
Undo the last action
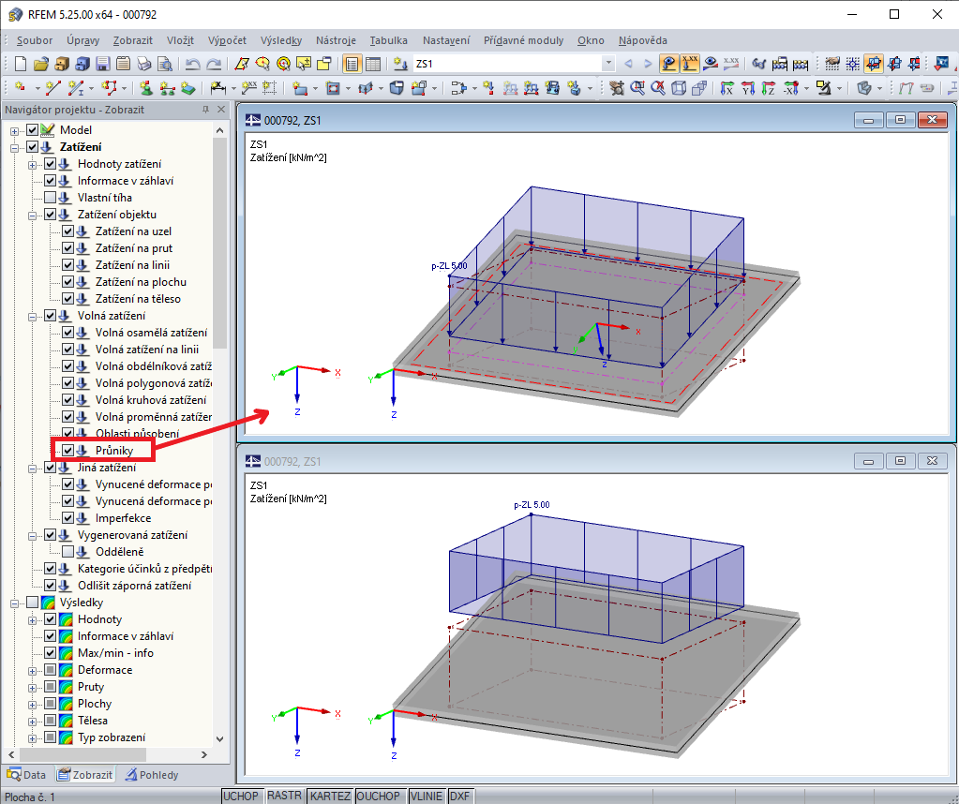coord(193,64)
